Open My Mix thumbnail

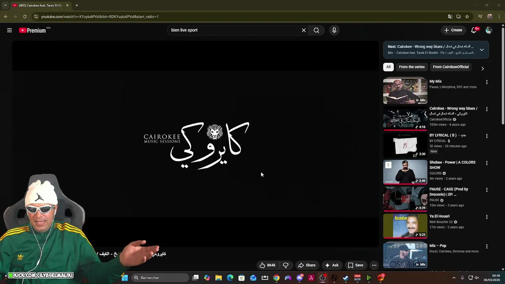coord(405,91)
